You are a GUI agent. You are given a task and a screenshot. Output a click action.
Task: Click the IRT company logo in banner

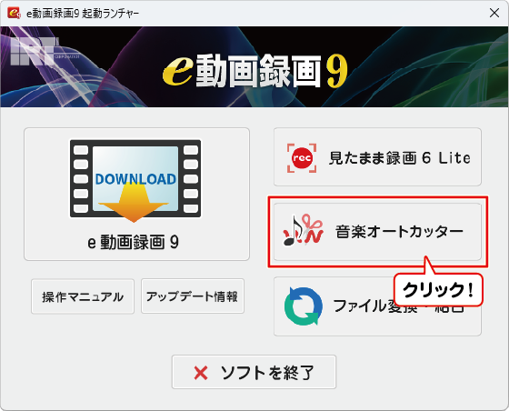click(35, 51)
